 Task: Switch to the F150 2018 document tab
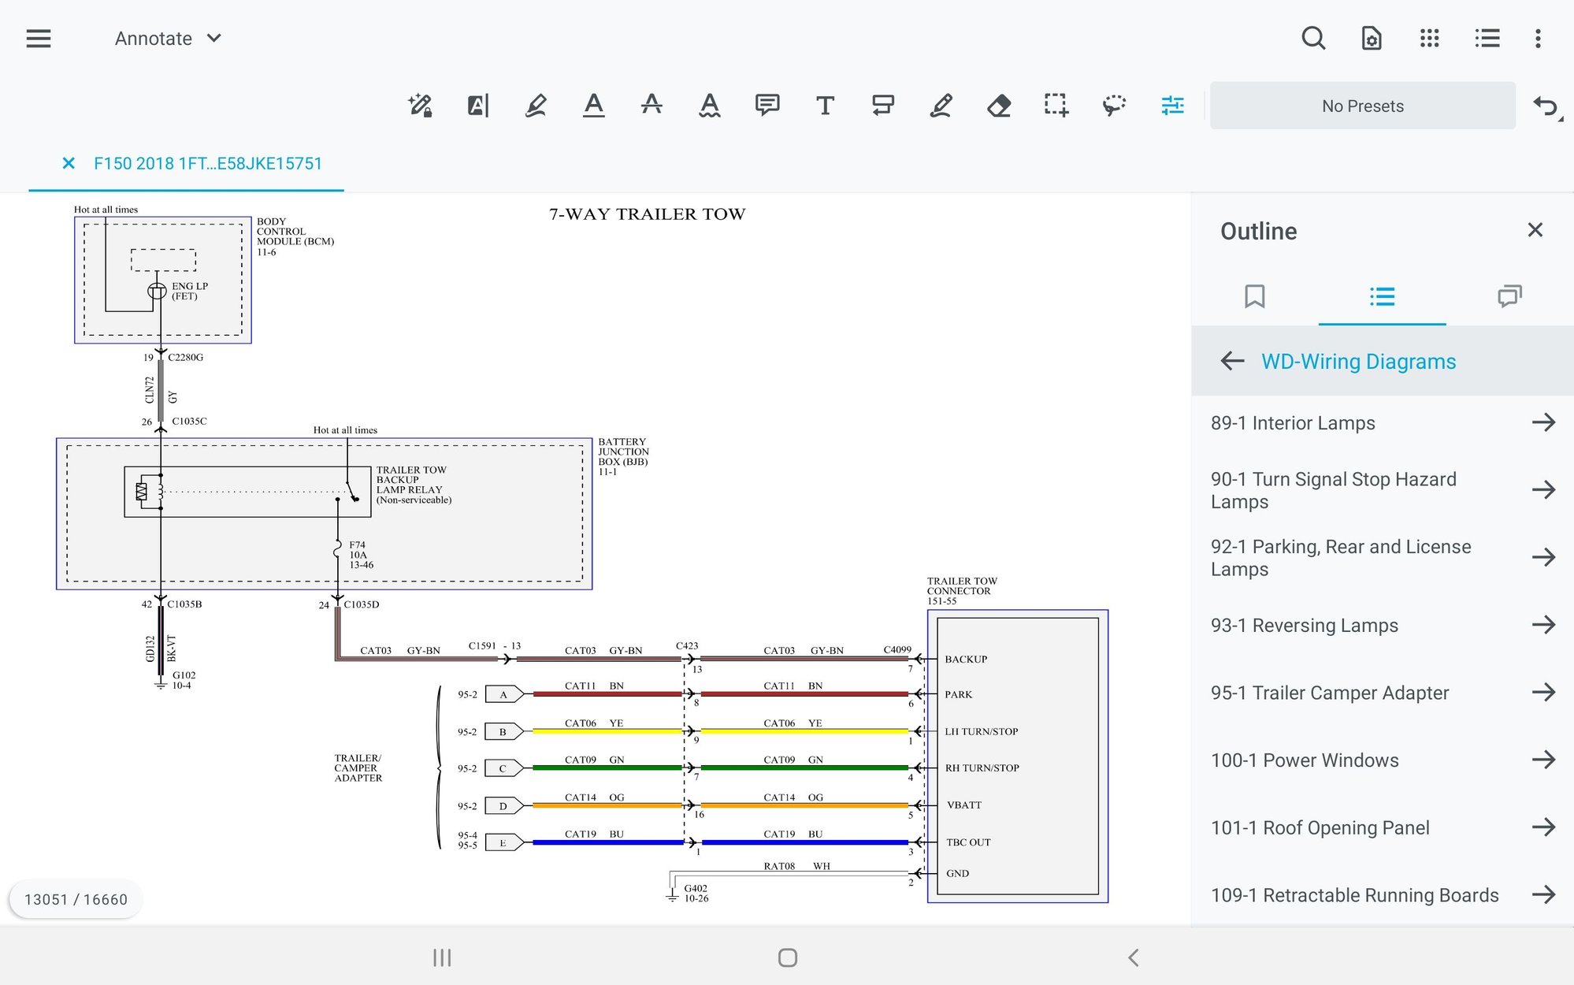tap(207, 163)
